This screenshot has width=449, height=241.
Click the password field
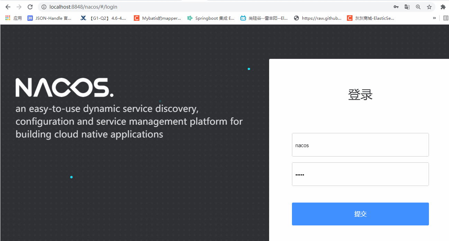click(x=360, y=174)
